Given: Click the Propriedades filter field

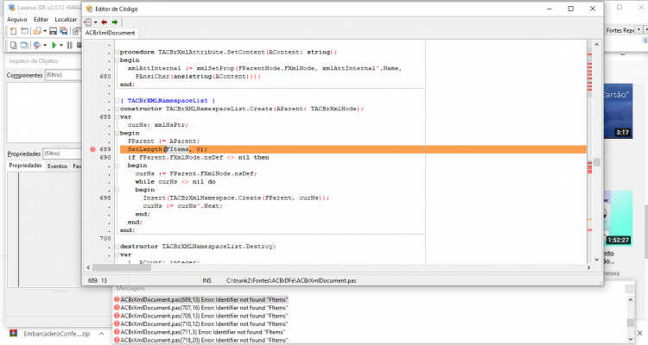Looking at the screenshot, I should click(x=62, y=154).
